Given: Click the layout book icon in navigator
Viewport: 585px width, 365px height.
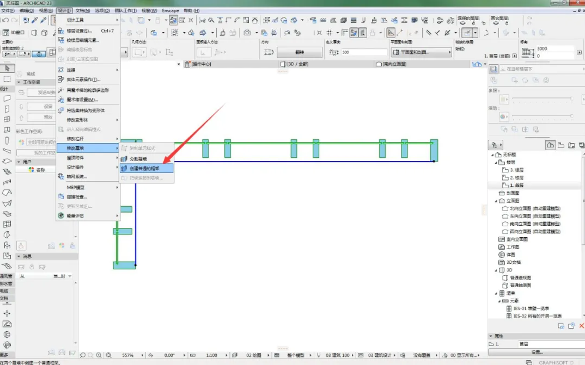Looking at the screenshot, I should click(x=571, y=145).
